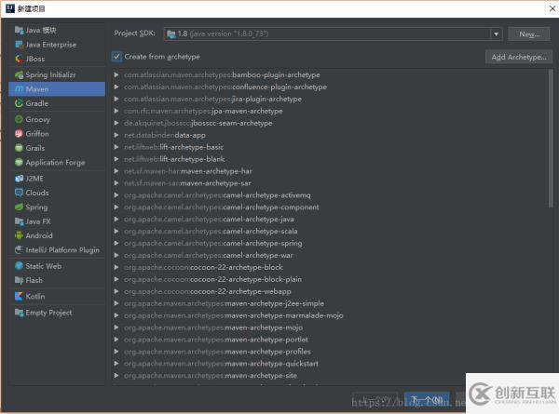Click the J2ME icon
The width and height of the screenshot is (559, 414).
[x=19, y=179]
